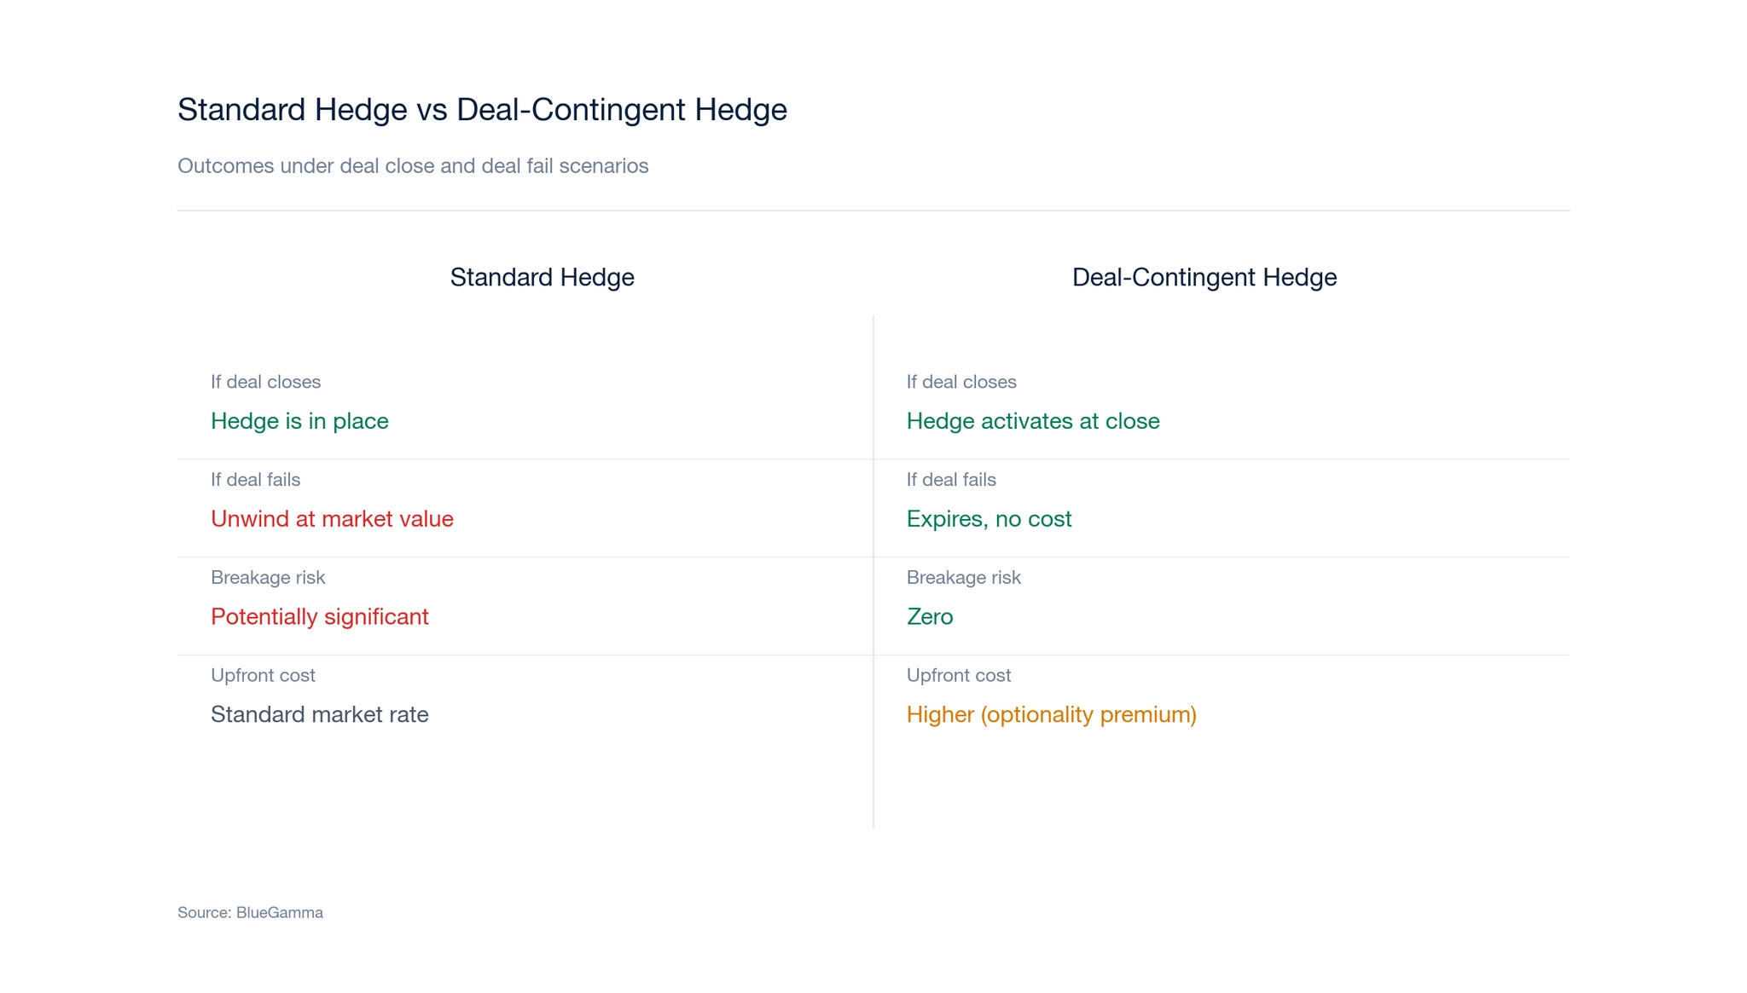Image resolution: width=1747 pixels, height=993 pixels.
Task: Click 'If deal fails' under Standard Hedge
Action: pyautogui.click(x=255, y=479)
